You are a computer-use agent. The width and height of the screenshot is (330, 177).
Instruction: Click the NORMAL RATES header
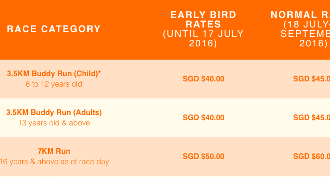click(300, 15)
